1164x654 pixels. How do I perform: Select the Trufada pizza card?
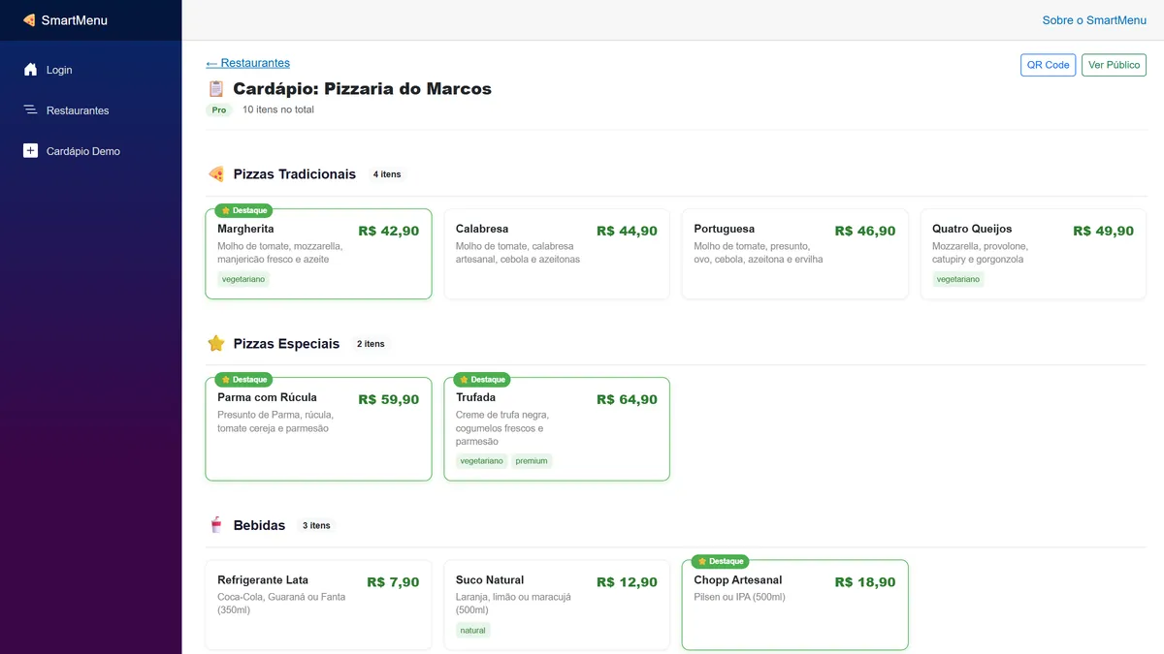(x=557, y=429)
